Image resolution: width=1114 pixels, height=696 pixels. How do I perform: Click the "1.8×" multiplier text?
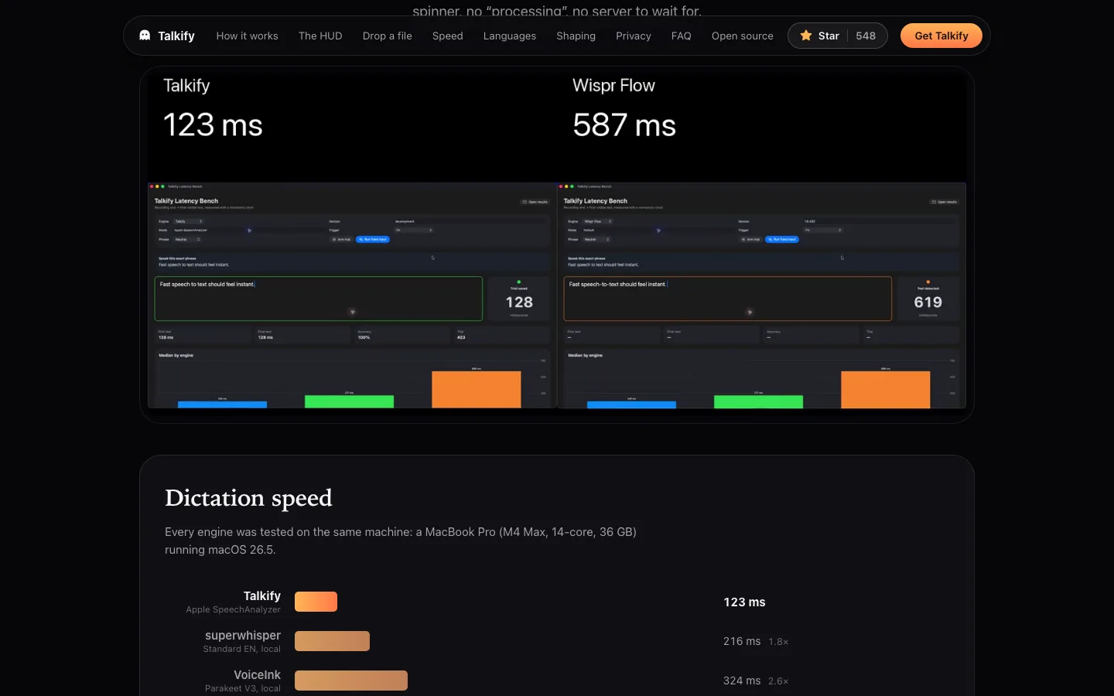coord(778,642)
